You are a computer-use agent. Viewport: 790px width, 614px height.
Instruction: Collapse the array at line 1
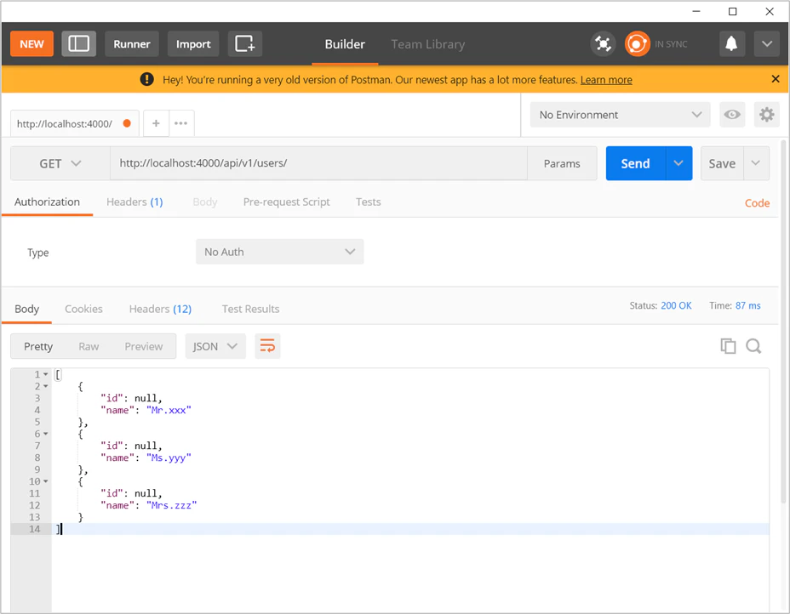click(x=45, y=374)
